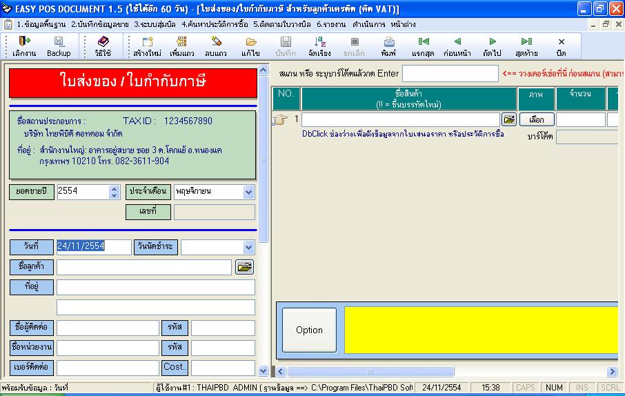This screenshot has height=396, width=625.
Task: Click the เลิกงาน exit toolbar icon
Action: 24,46
